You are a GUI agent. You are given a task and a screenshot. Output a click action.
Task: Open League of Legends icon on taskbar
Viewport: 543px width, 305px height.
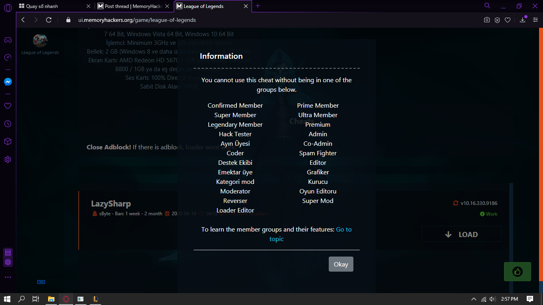(x=95, y=299)
